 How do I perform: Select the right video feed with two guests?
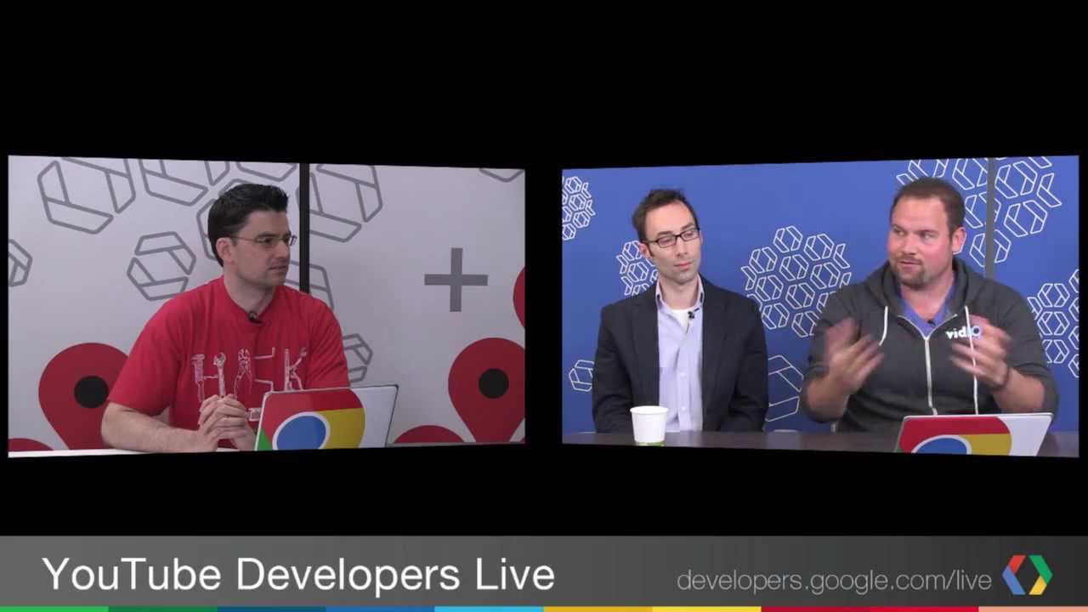(x=820, y=306)
